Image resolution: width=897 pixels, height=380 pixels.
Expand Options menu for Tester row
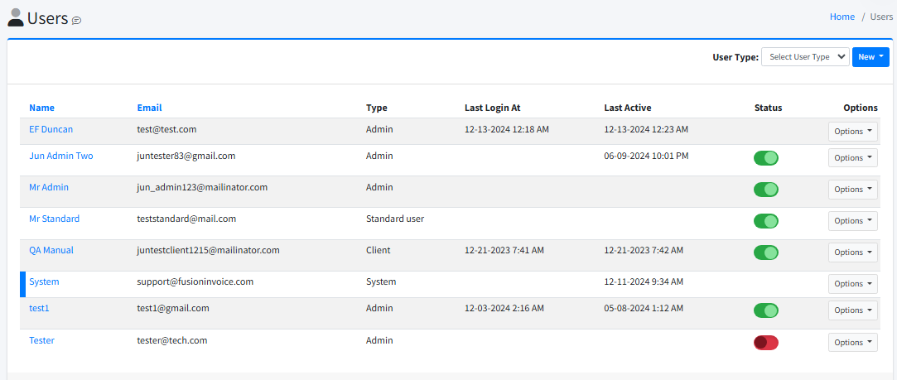click(852, 343)
